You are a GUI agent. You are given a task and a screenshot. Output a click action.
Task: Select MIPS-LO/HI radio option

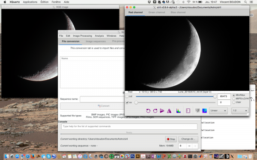click(234, 99)
